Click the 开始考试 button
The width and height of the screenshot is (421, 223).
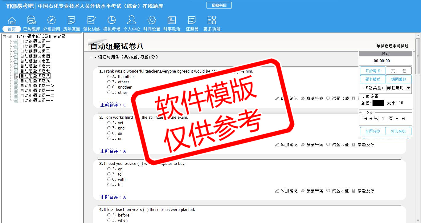373,71
